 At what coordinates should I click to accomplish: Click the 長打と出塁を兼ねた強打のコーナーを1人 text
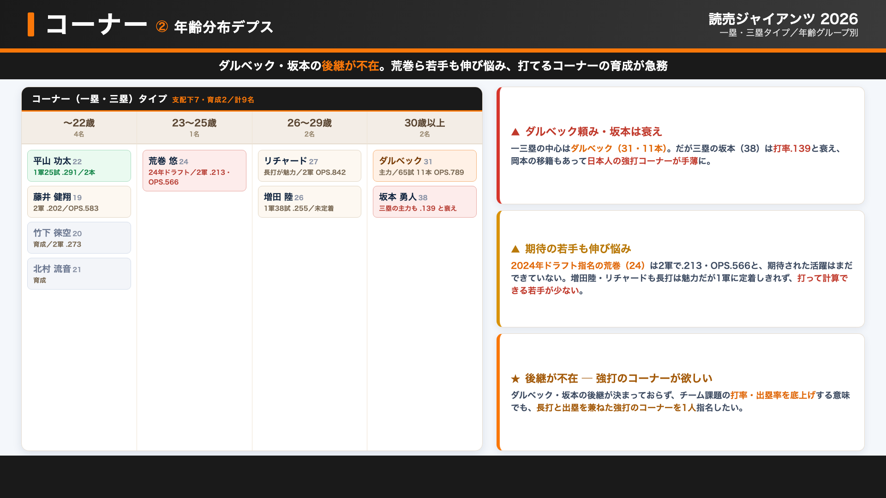click(x=616, y=408)
